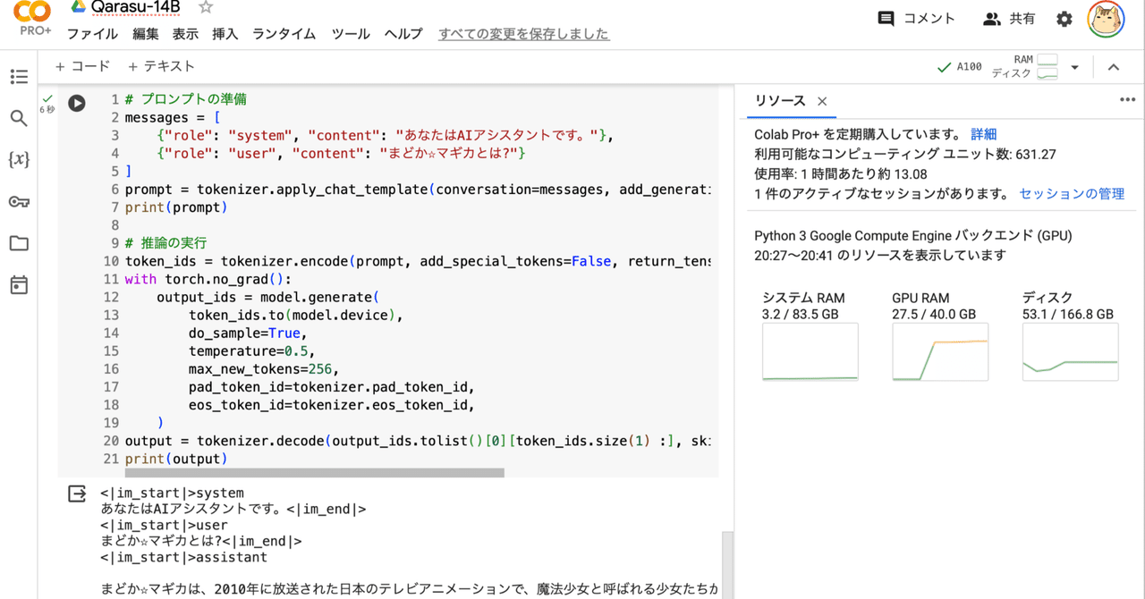Expand the RAM and ディスク usage dropdown
This screenshot has width=1145, height=599.
(1074, 66)
